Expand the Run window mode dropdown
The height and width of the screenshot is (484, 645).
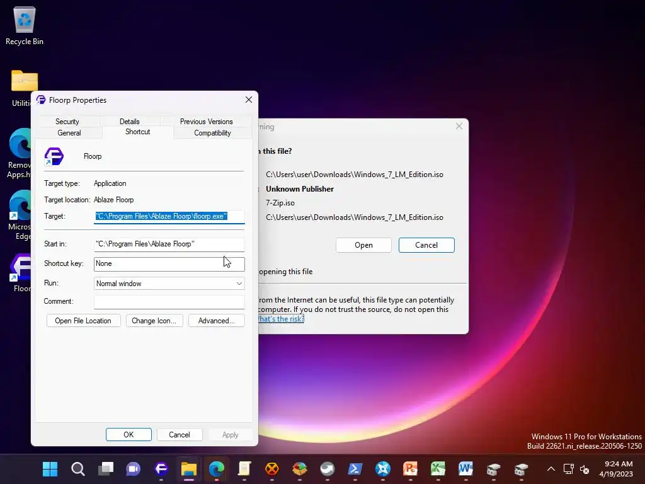pyautogui.click(x=169, y=284)
